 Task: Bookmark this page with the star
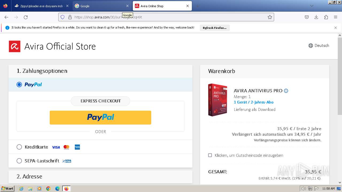point(270,17)
